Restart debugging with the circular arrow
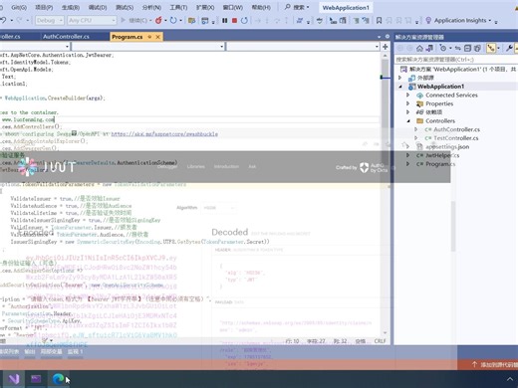Screen dimensions: 518x388 244,20
